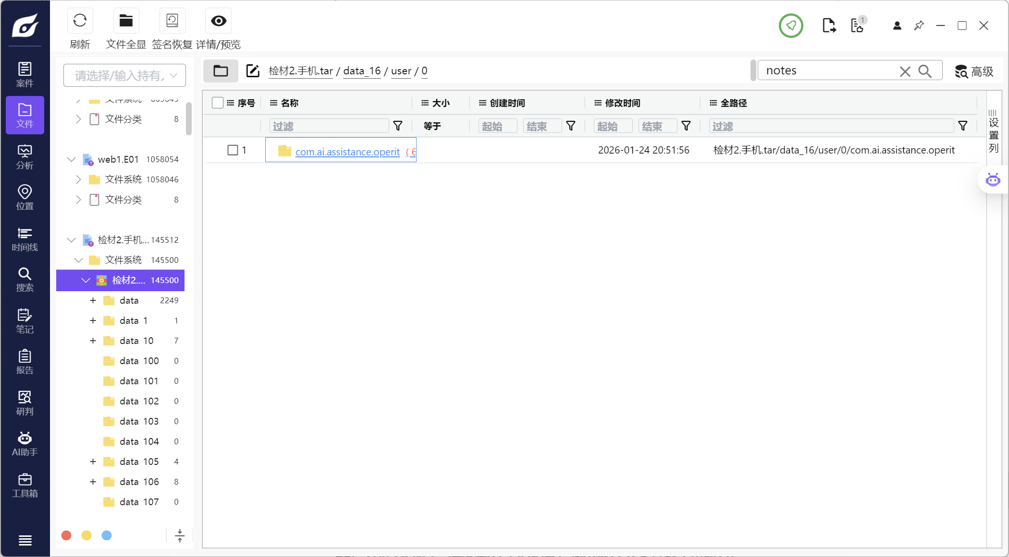Click the edit path pencil icon

pos(253,71)
